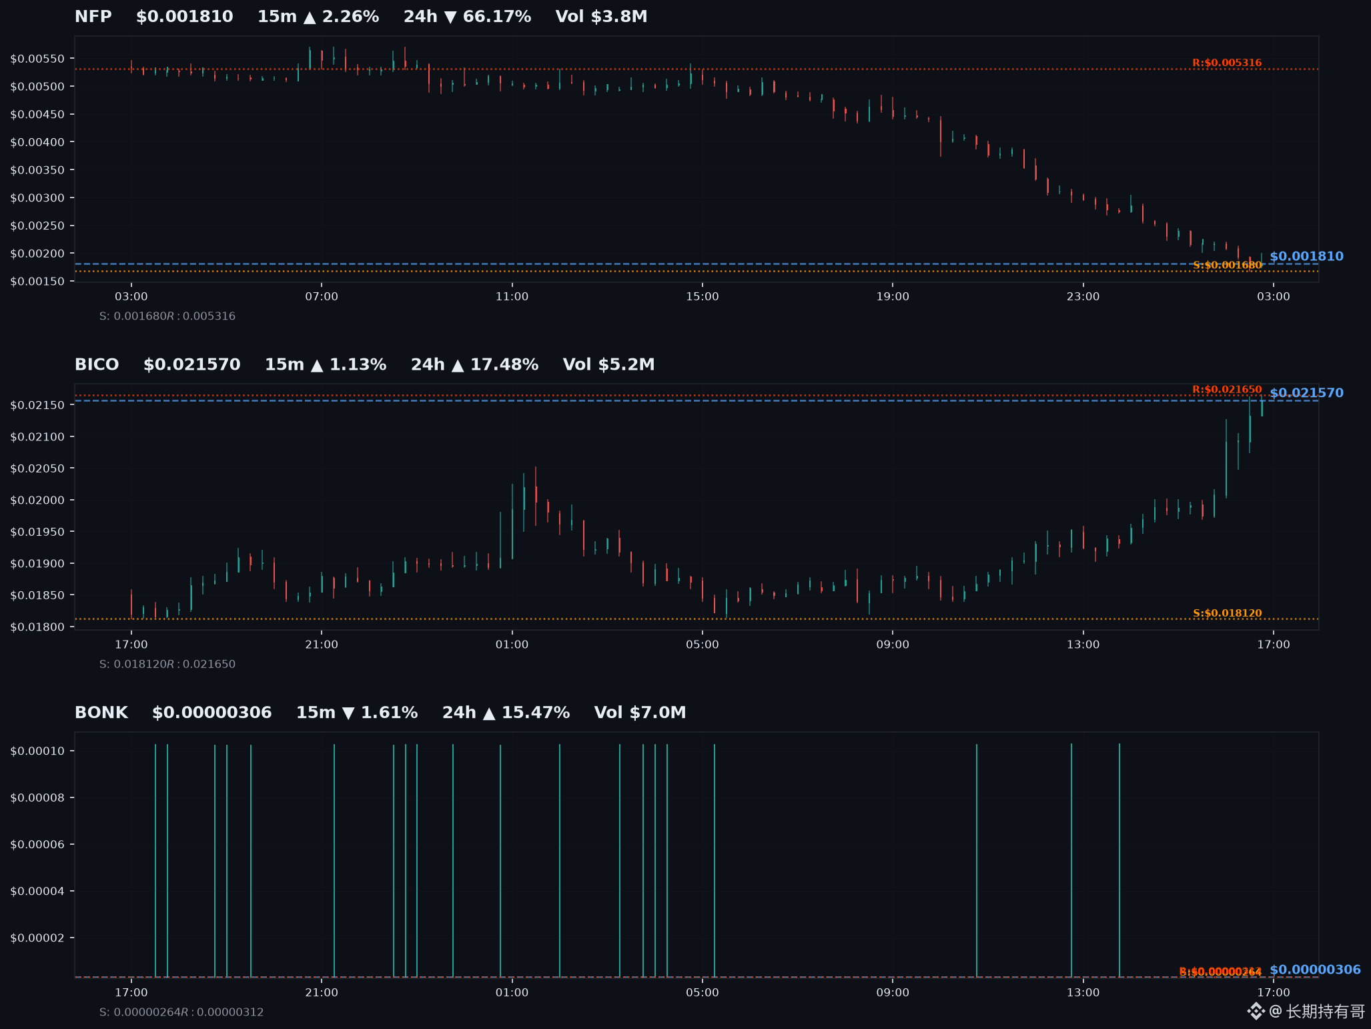This screenshot has width=1371, height=1029.
Task: Click the 13:00 time label on BICO chart
Action: pos(1083,645)
